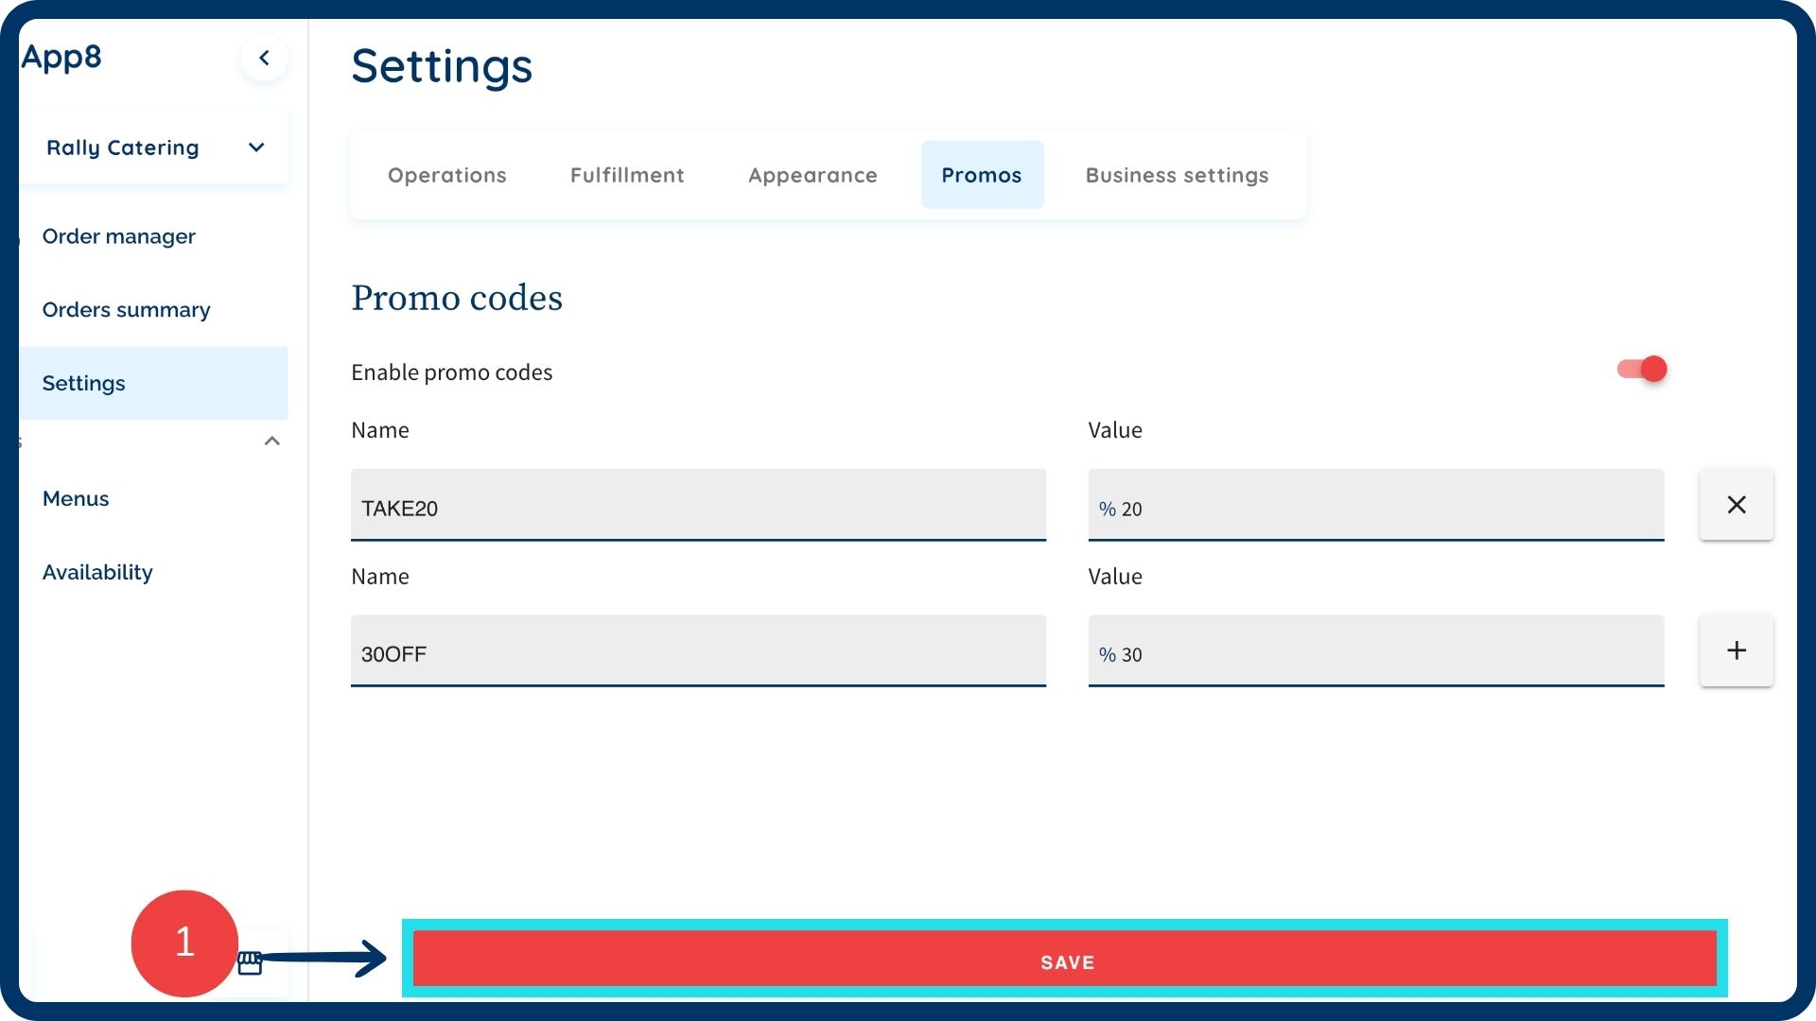Viewport: 1816px width, 1021px height.
Task: Edit the 30OFF promo name field
Action: [697, 651]
